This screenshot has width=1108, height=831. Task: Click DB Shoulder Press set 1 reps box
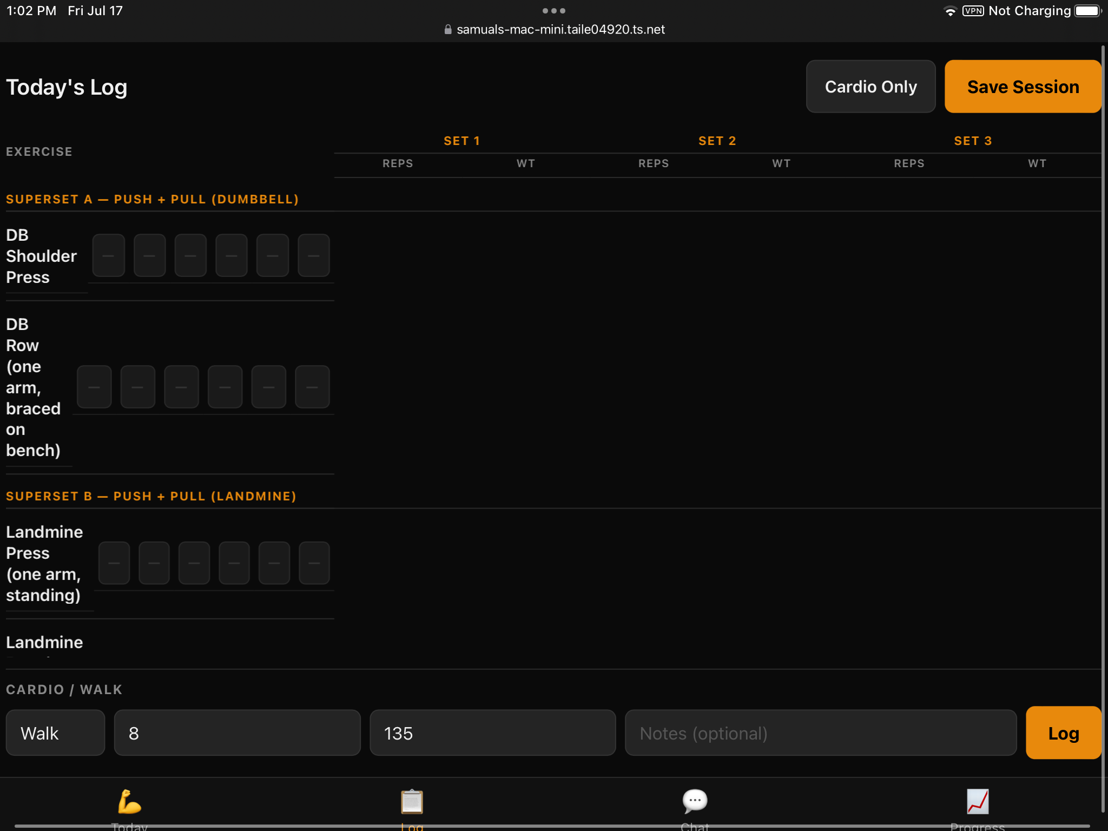[109, 255]
